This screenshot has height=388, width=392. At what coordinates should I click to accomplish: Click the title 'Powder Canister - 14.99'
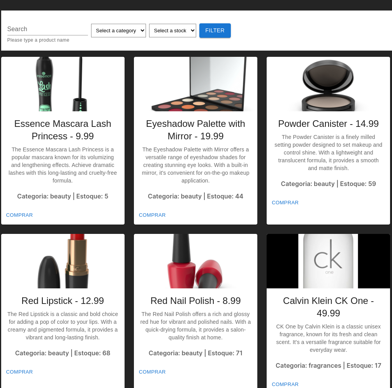point(328,124)
